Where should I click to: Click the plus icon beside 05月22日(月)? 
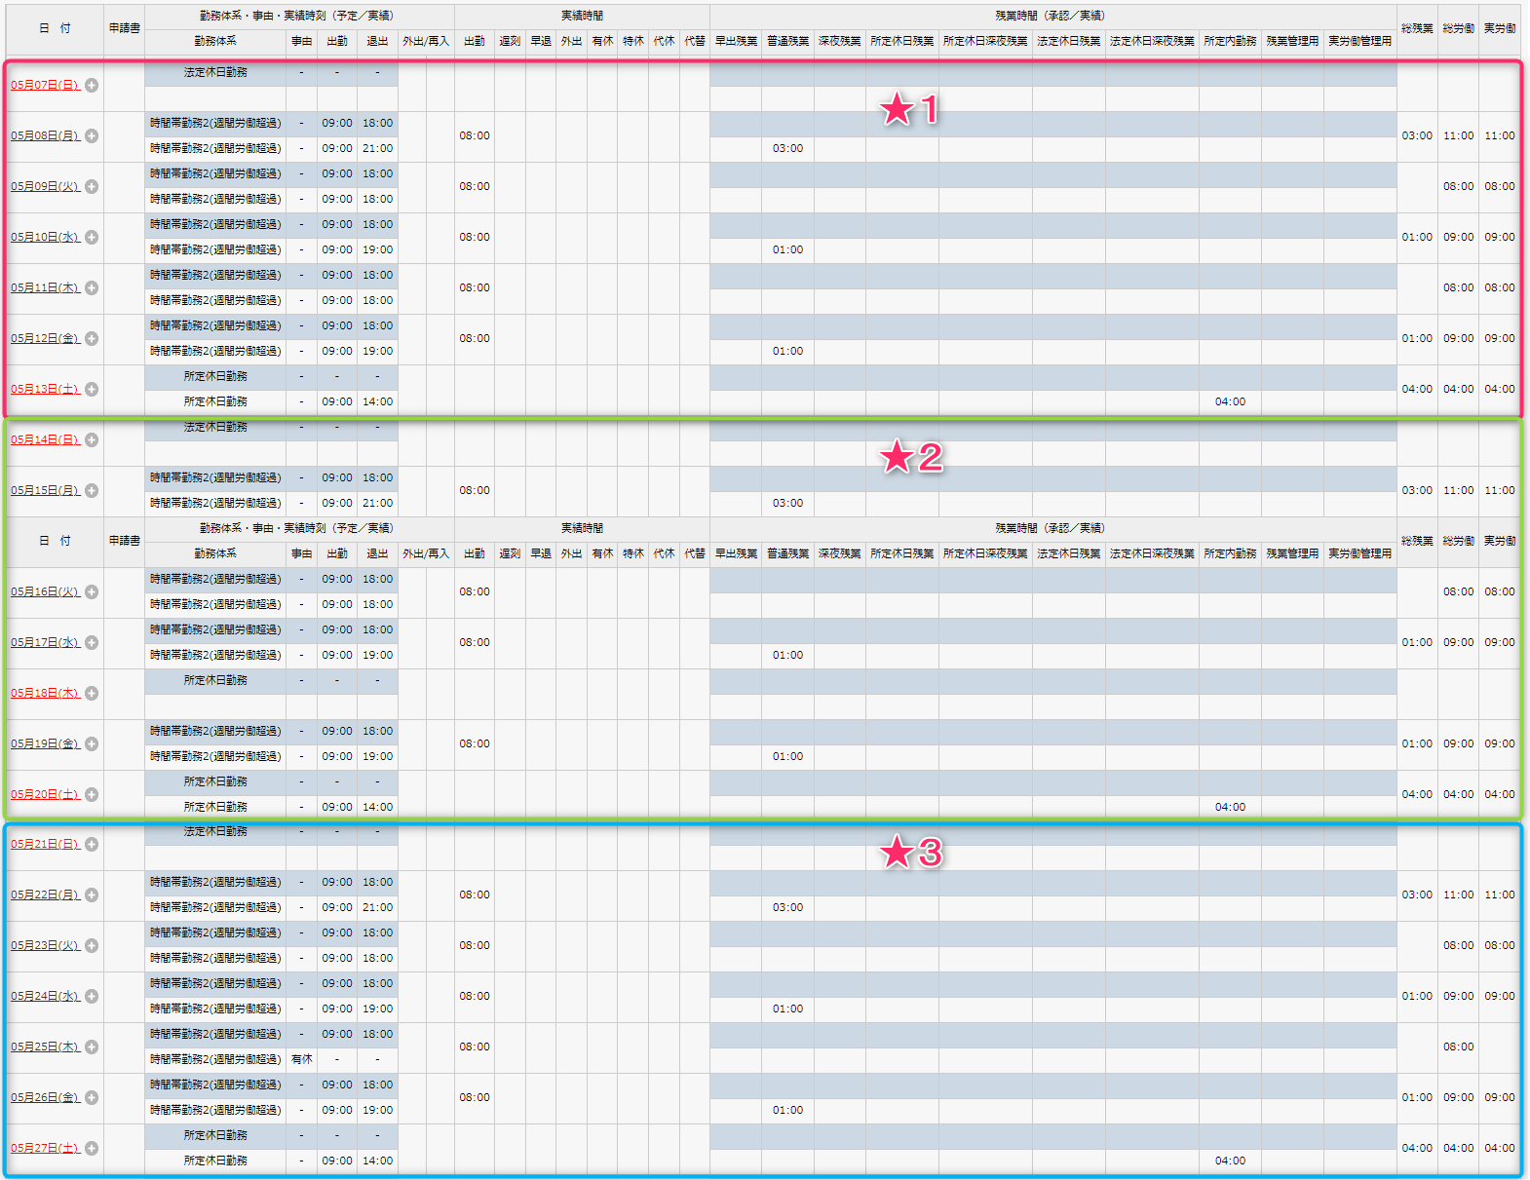(92, 895)
